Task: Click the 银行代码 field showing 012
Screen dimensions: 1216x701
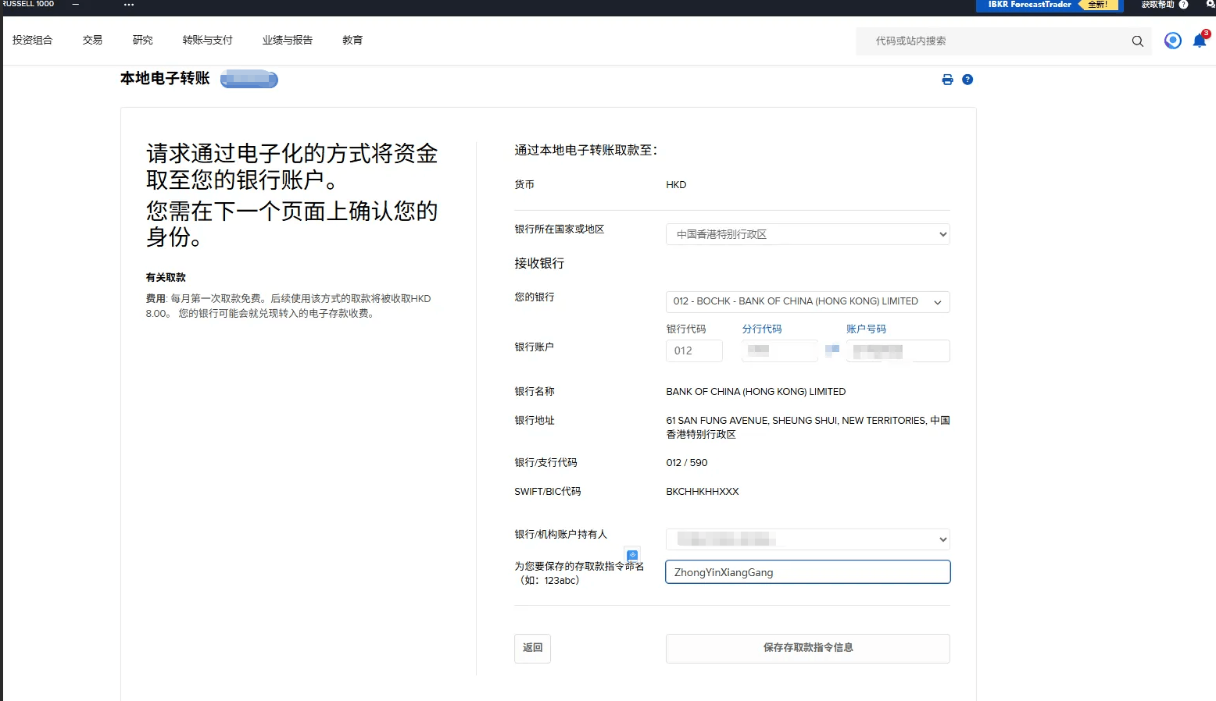Action: (x=694, y=350)
